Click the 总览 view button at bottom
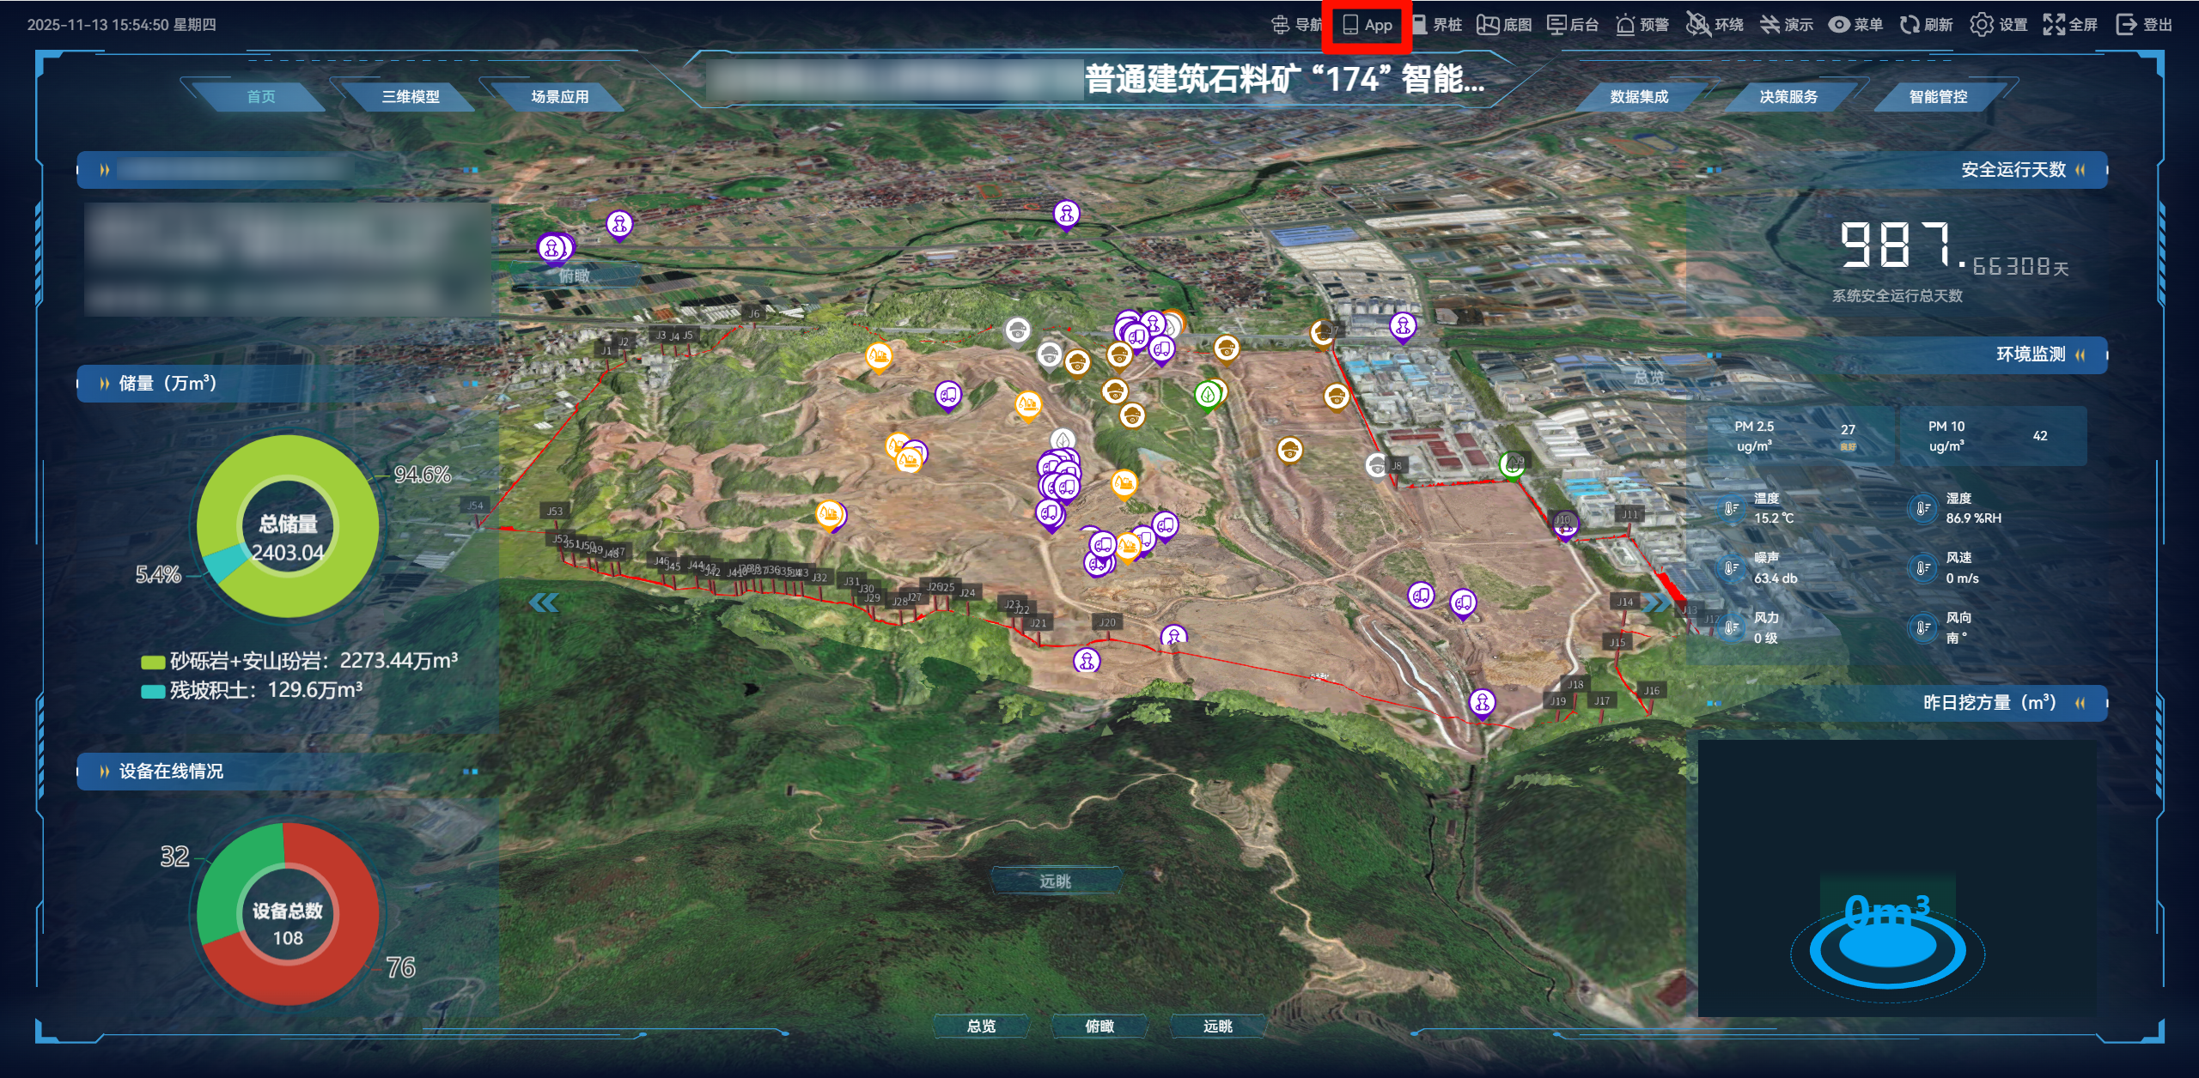2199x1078 pixels. click(x=981, y=1026)
